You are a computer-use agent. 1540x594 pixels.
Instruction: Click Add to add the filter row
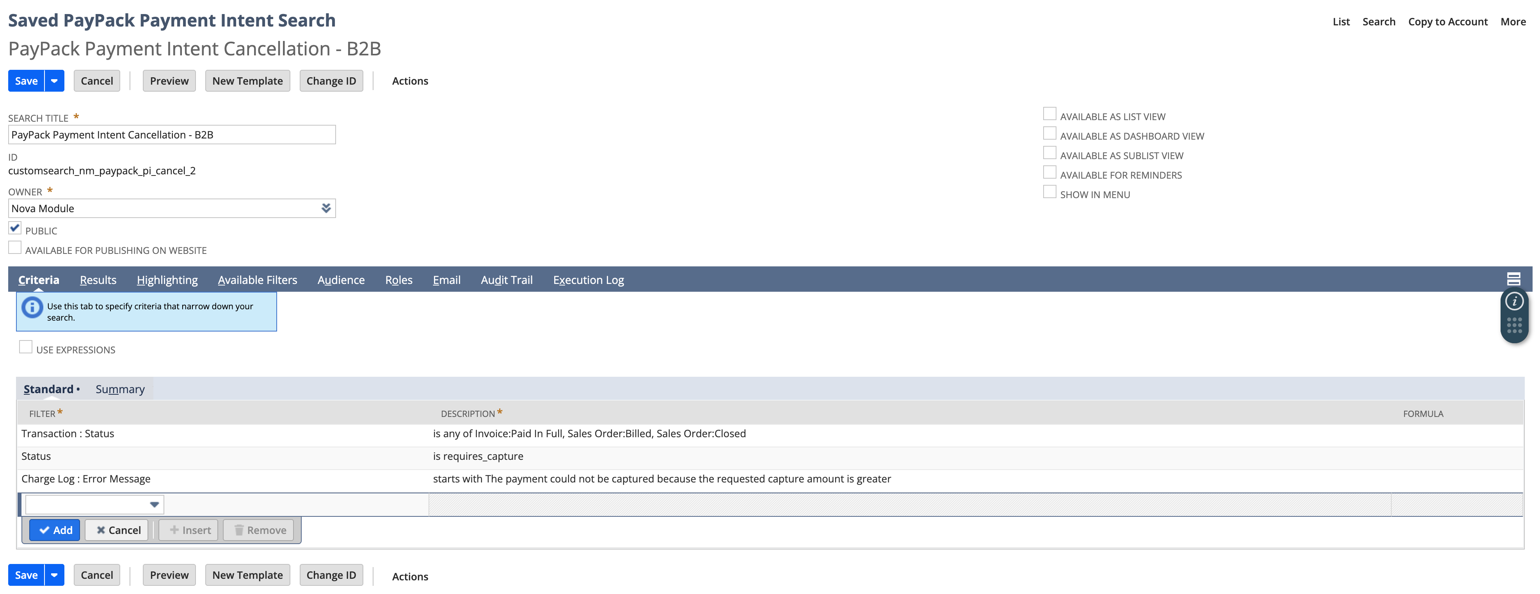[54, 531]
